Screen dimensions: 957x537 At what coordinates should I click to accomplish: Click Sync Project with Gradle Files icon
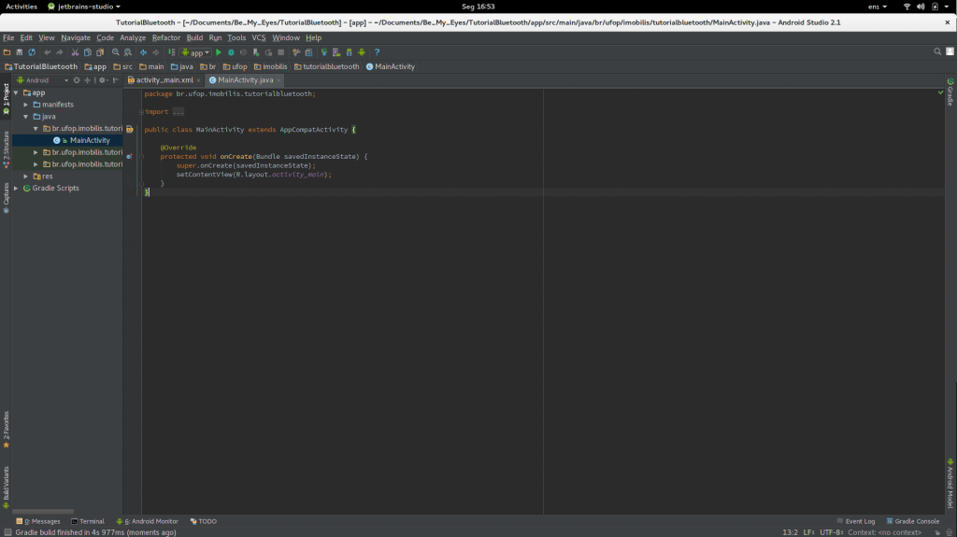click(324, 52)
